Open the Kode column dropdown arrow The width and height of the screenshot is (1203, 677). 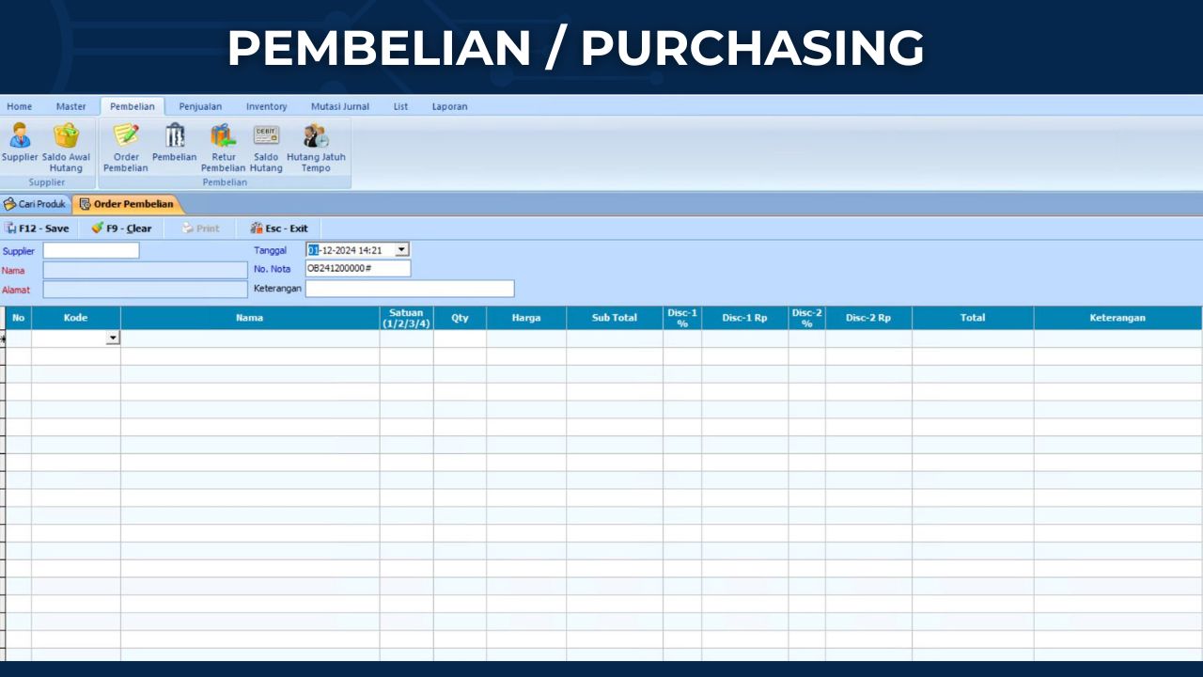pyautogui.click(x=113, y=338)
